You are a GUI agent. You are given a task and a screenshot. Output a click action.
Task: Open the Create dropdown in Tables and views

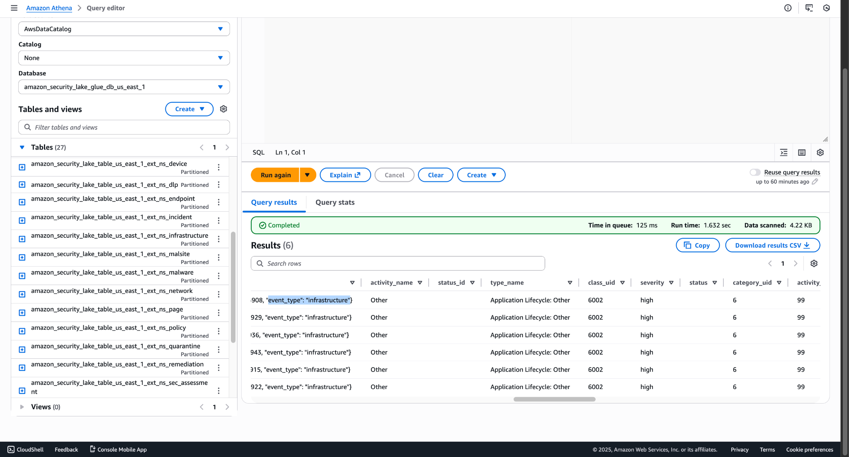[x=189, y=109]
